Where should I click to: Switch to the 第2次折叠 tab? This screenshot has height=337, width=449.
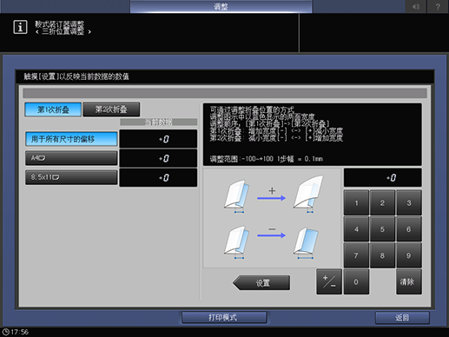[111, 109]
